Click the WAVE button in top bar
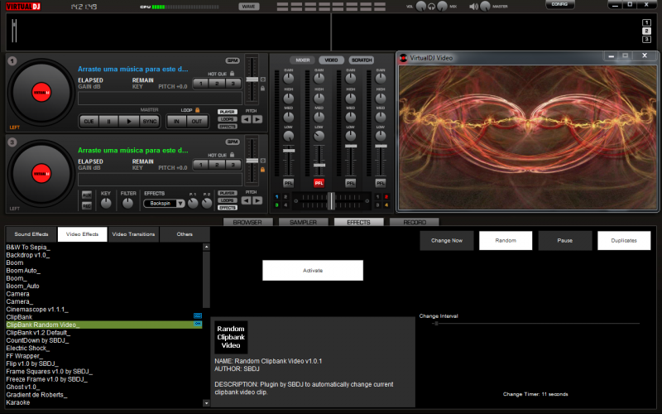 (x=249, y=7)
